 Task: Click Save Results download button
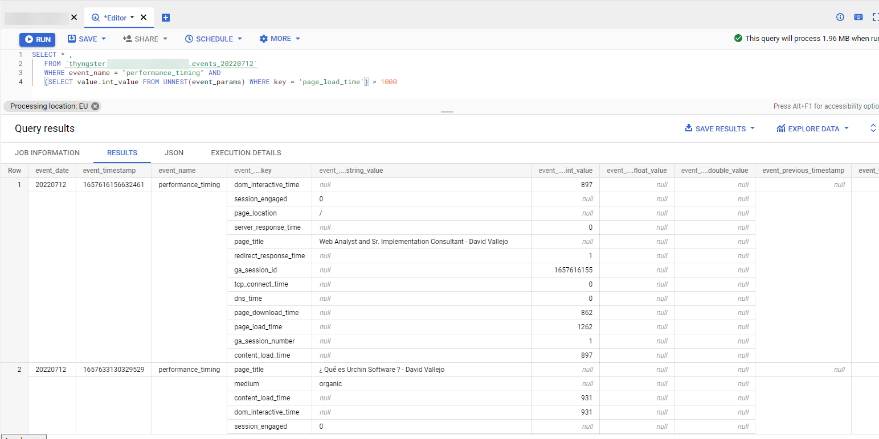coord(720,129)
